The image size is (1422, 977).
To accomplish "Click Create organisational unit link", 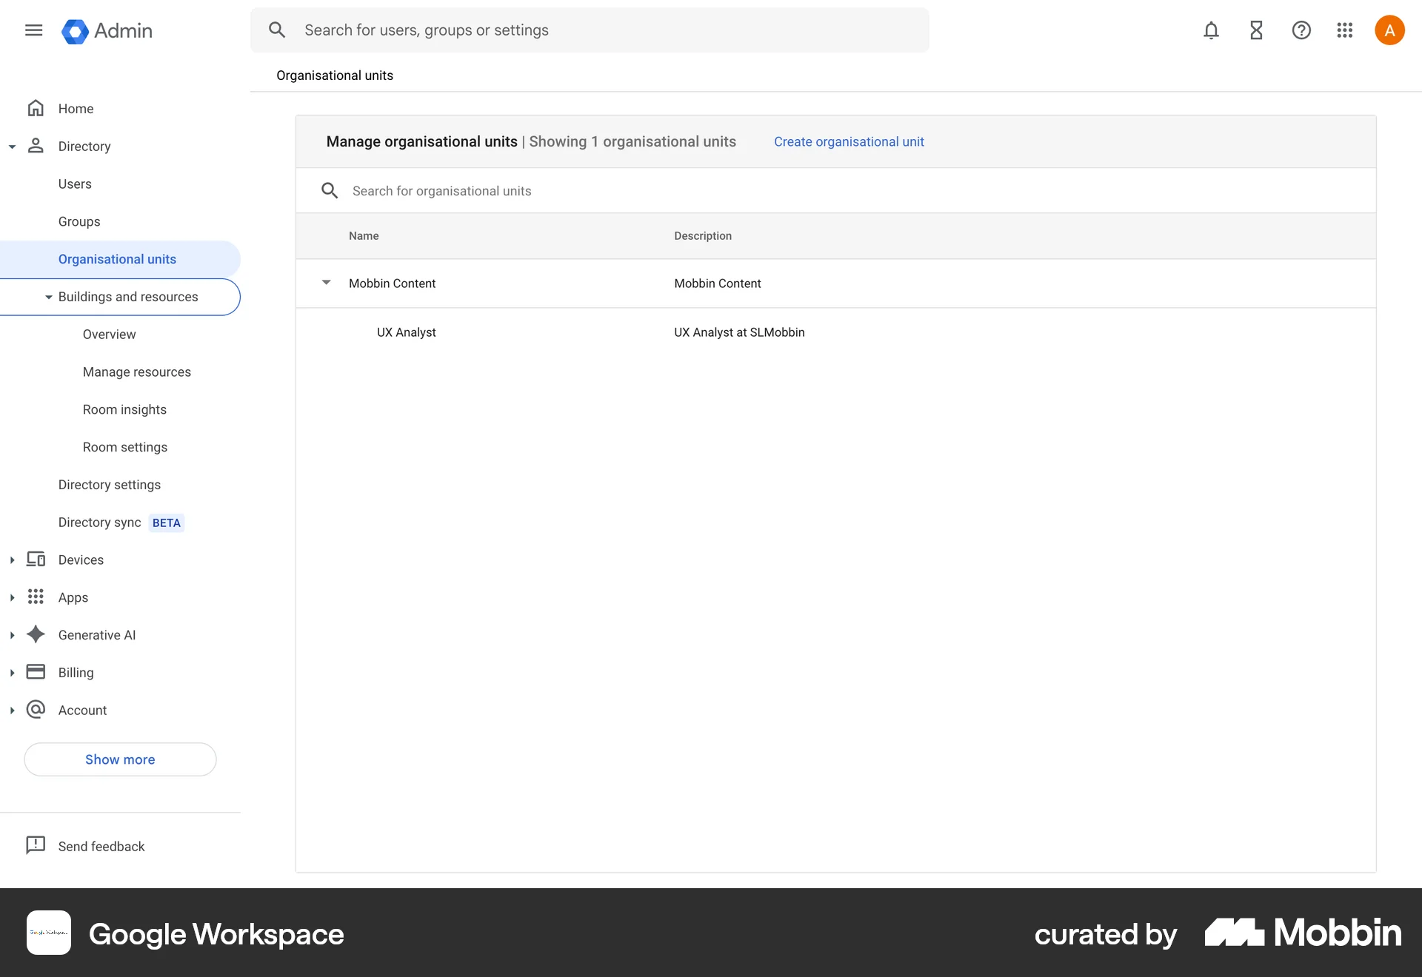I will (x=849, y=141).
